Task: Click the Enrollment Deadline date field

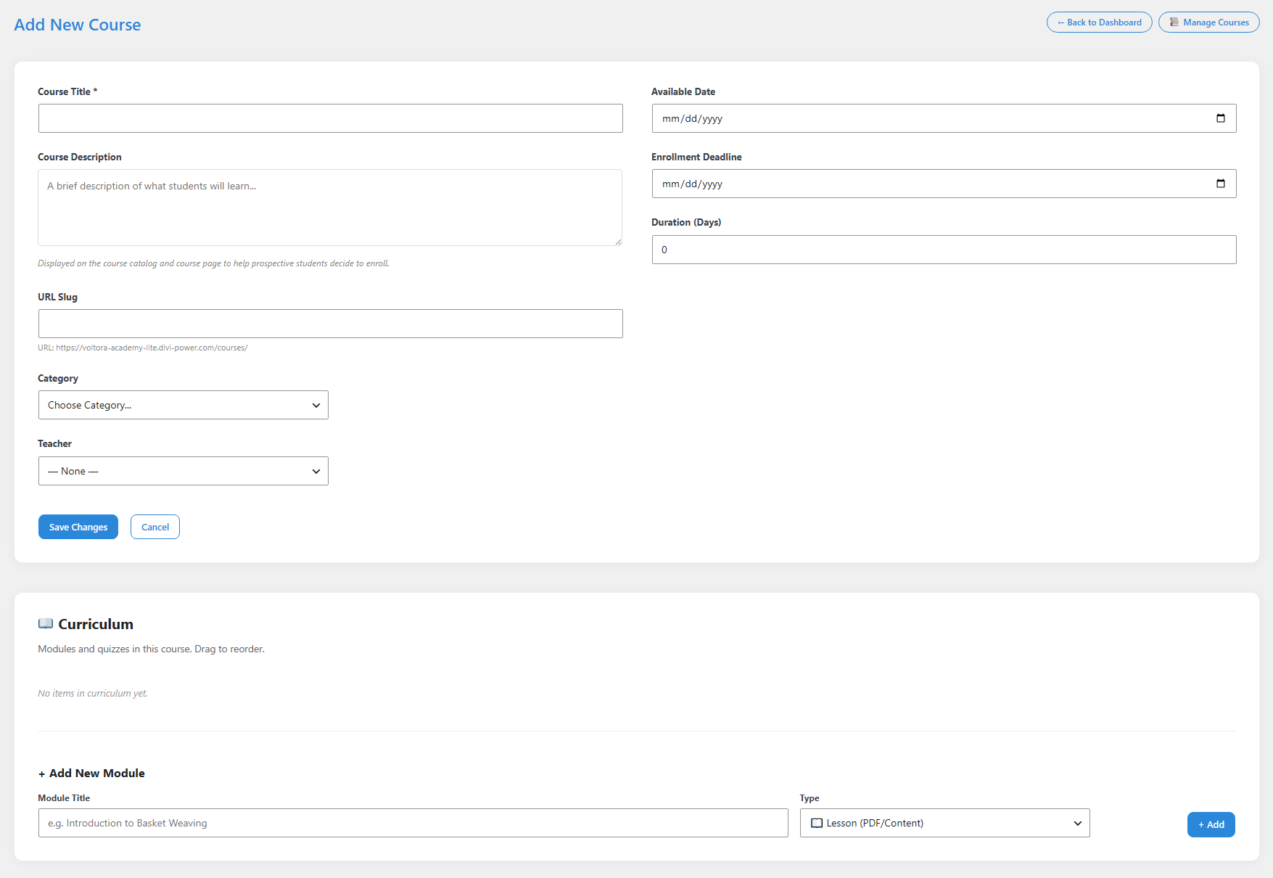Action: (x=944, y=184)
